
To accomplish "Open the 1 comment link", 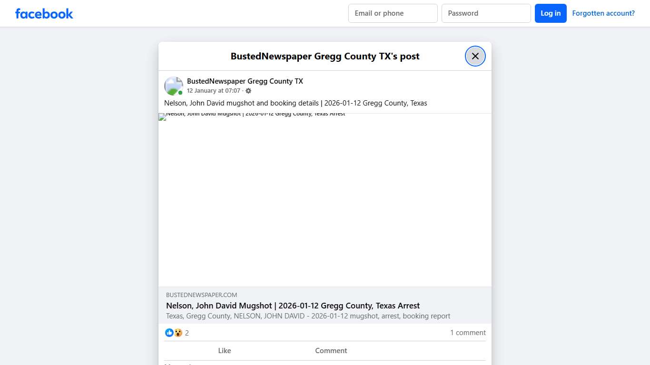I will point(468,333).
